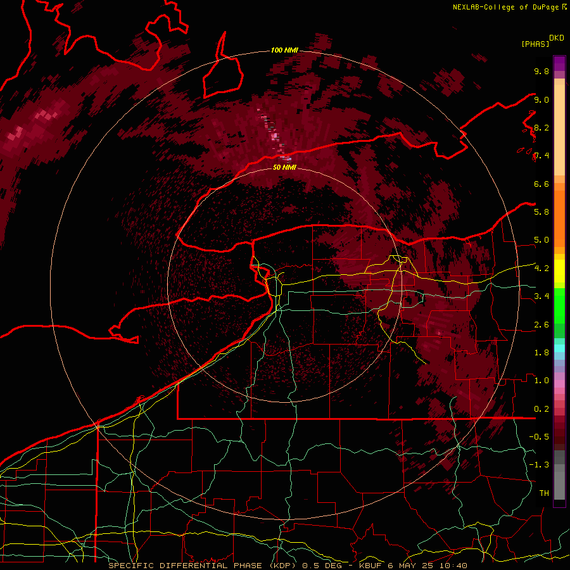Image resolution: width=570 pixels, height=570 pixels.
Task: Click the SPECIFIC DIFFERENTIAL PHASE (KDP) caption
Action: 203,566
